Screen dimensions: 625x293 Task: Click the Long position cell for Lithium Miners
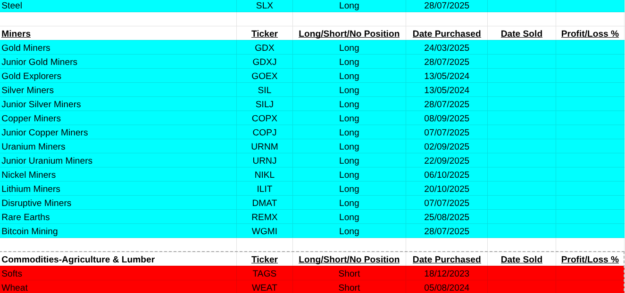point(349,189)
